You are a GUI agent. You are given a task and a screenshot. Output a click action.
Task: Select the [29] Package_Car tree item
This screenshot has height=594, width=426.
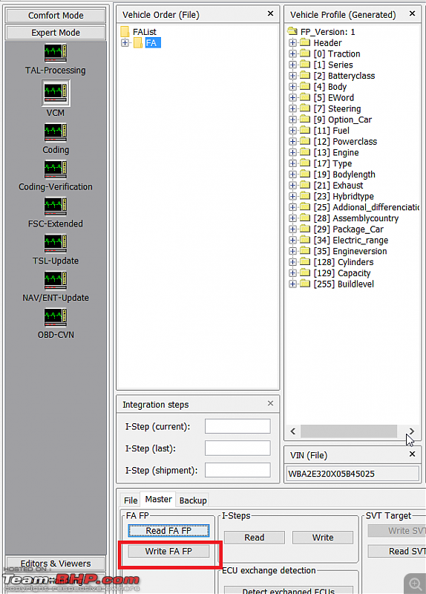[x=348, y=229]
